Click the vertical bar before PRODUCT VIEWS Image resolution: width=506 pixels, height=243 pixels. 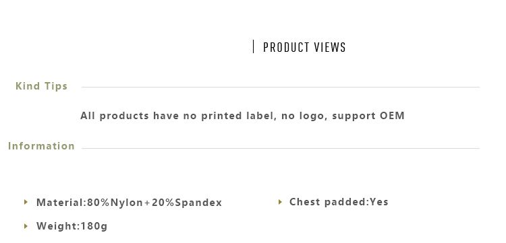pos(253,46)
